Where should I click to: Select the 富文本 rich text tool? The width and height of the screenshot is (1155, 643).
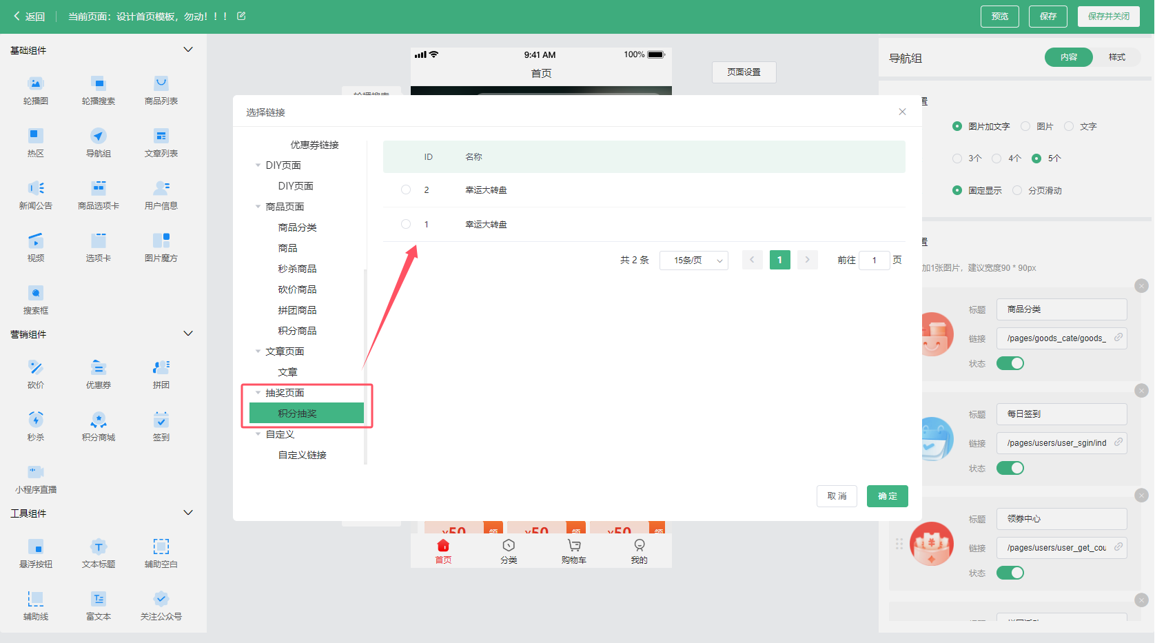click(x=99, y=606)
